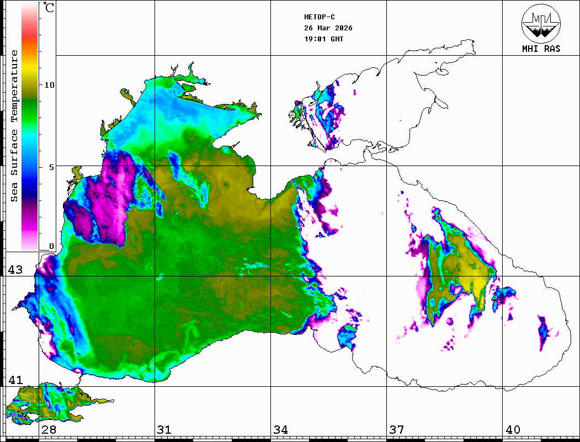
Task: Click the longitude label 37
Action: tap(396, 430)
